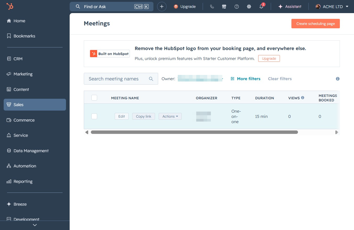This screenshot has width=354, height=230.
Task: Click the search magnifier in meeting search
Action: point(151,79)
